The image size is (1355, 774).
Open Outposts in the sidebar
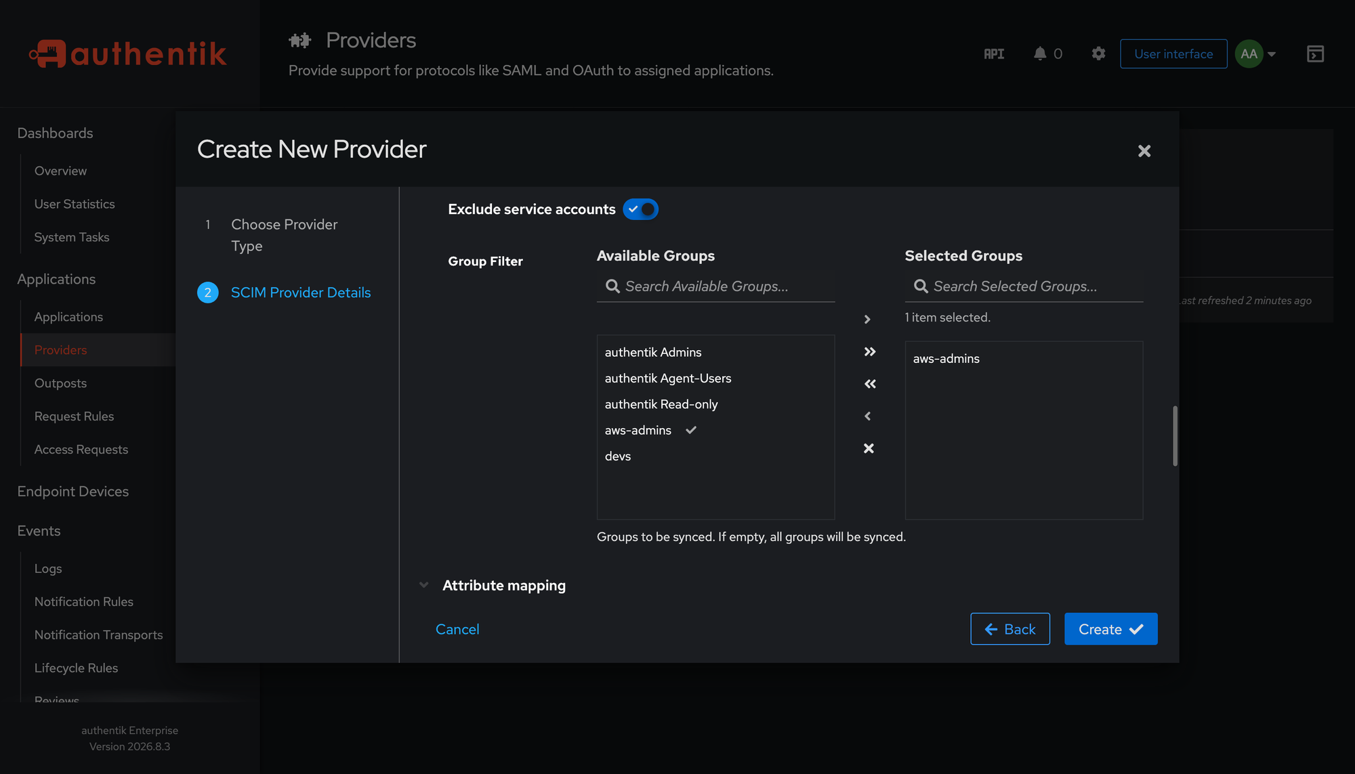(61, 383)
